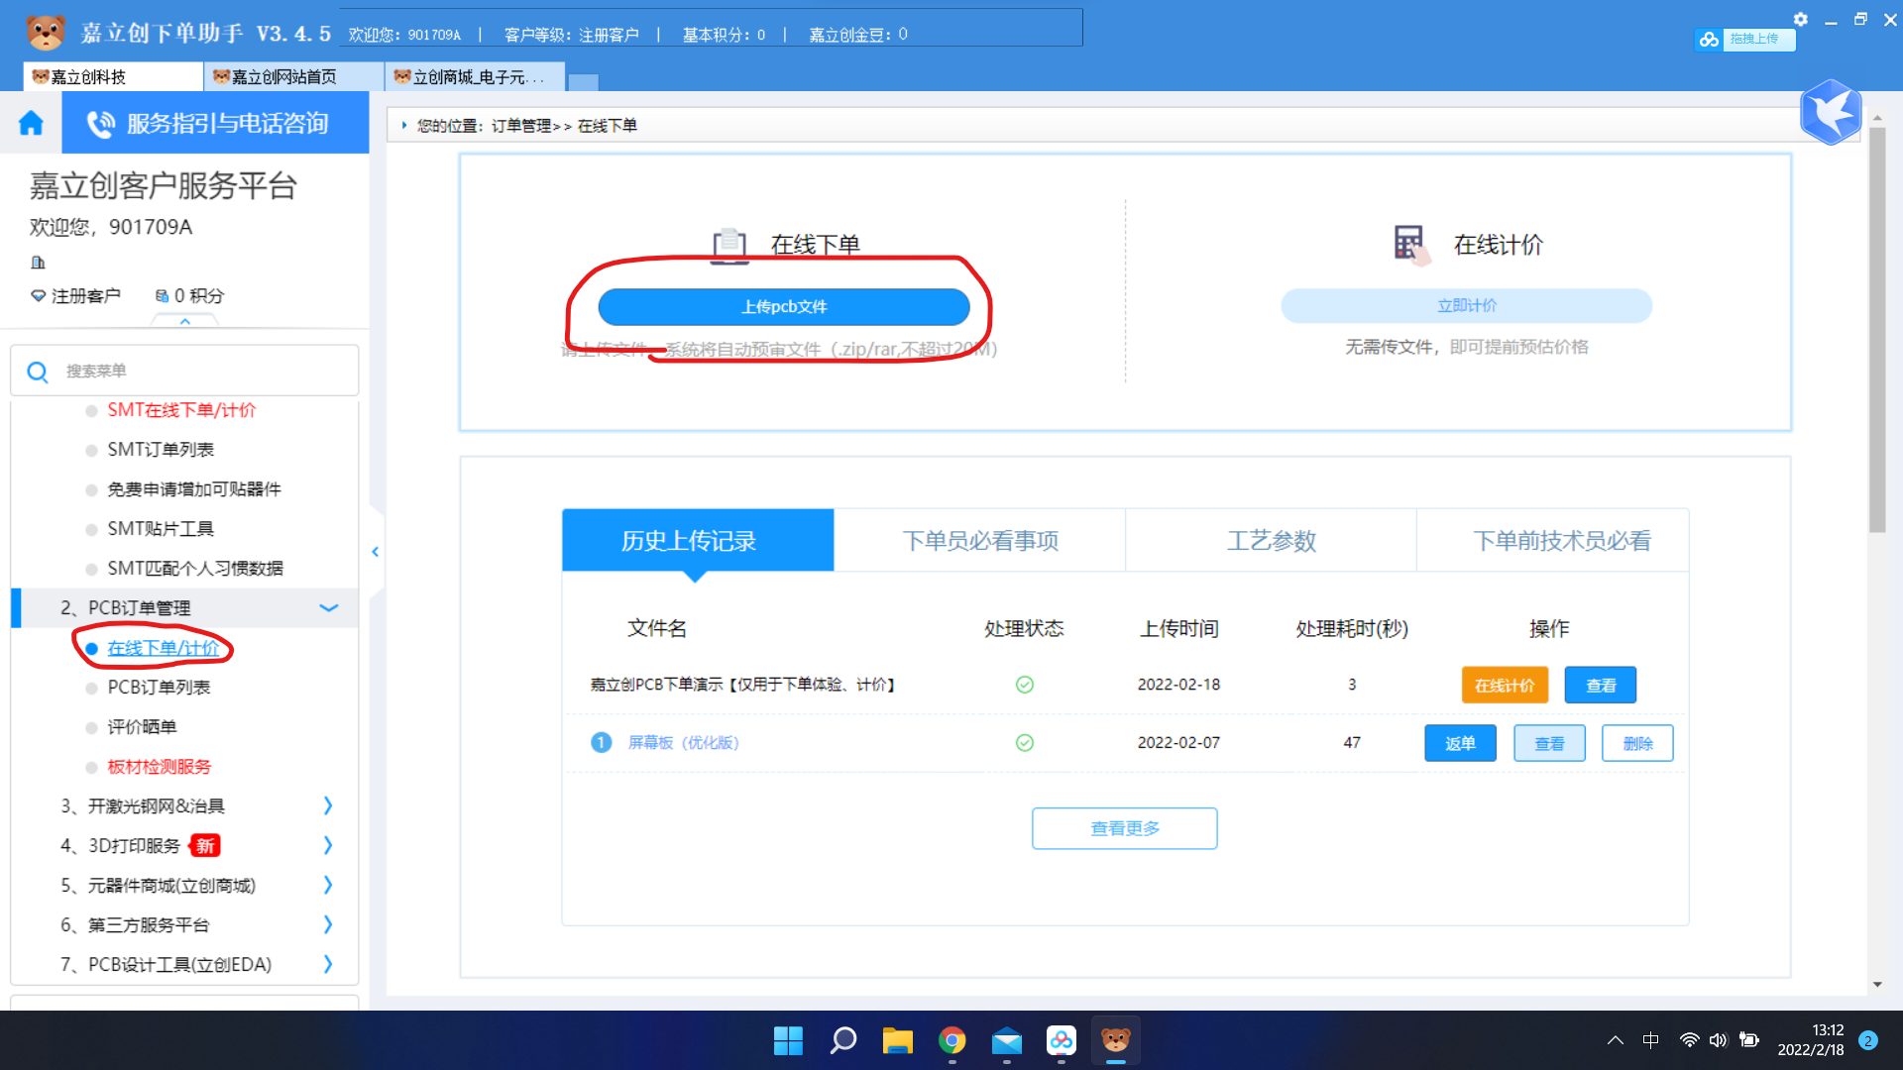Open 评价晒单 menu item
1903x1070 pixels.
142,727
